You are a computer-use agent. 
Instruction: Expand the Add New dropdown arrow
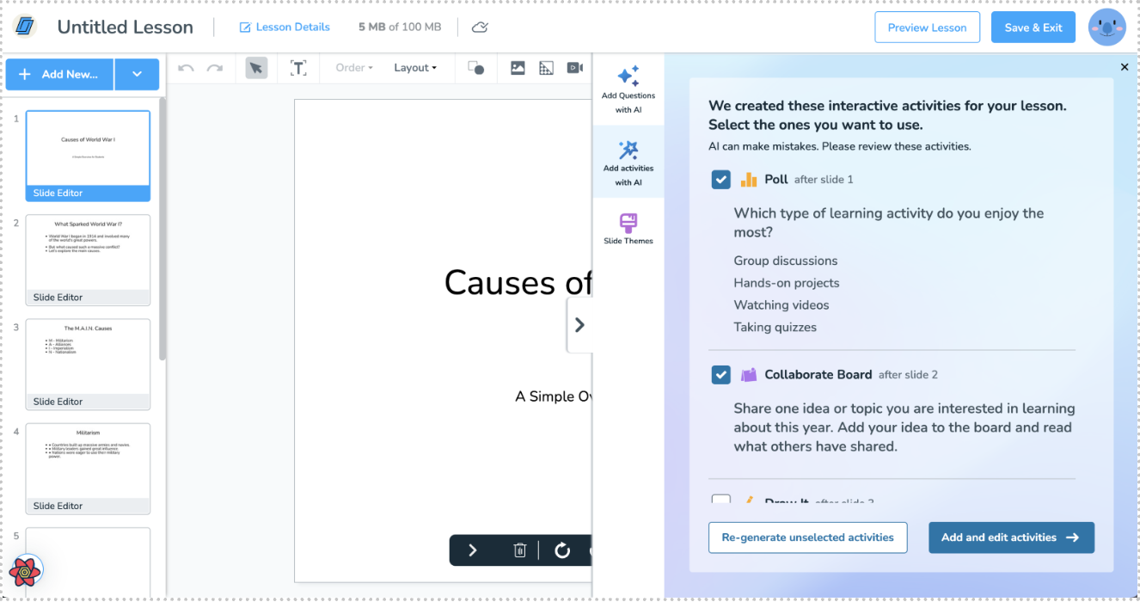coord(138,75)
